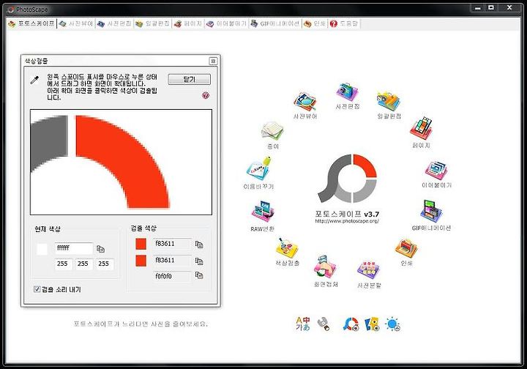
Task: Open the 이어붙이기 icon in the circular menu
Action: (436, 171)
